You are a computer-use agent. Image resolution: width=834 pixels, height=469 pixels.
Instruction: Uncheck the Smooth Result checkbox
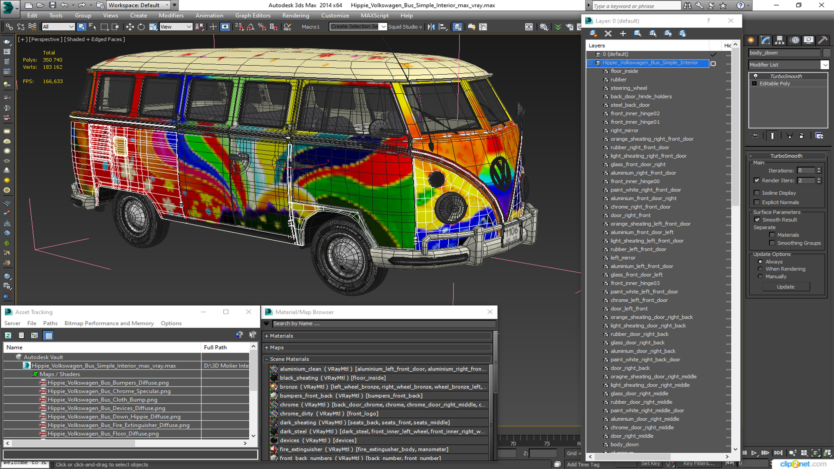point(757,220)
